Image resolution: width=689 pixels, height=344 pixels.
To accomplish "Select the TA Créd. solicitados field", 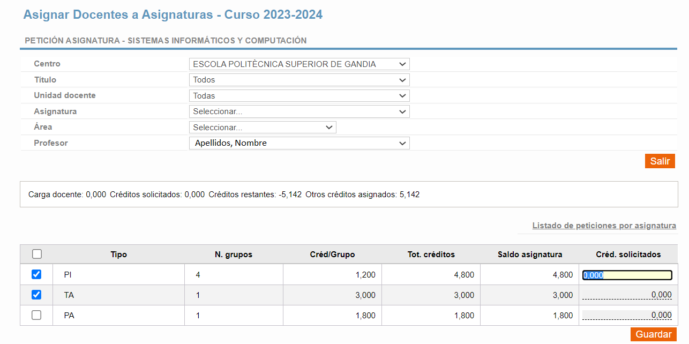I will [627, 295].
